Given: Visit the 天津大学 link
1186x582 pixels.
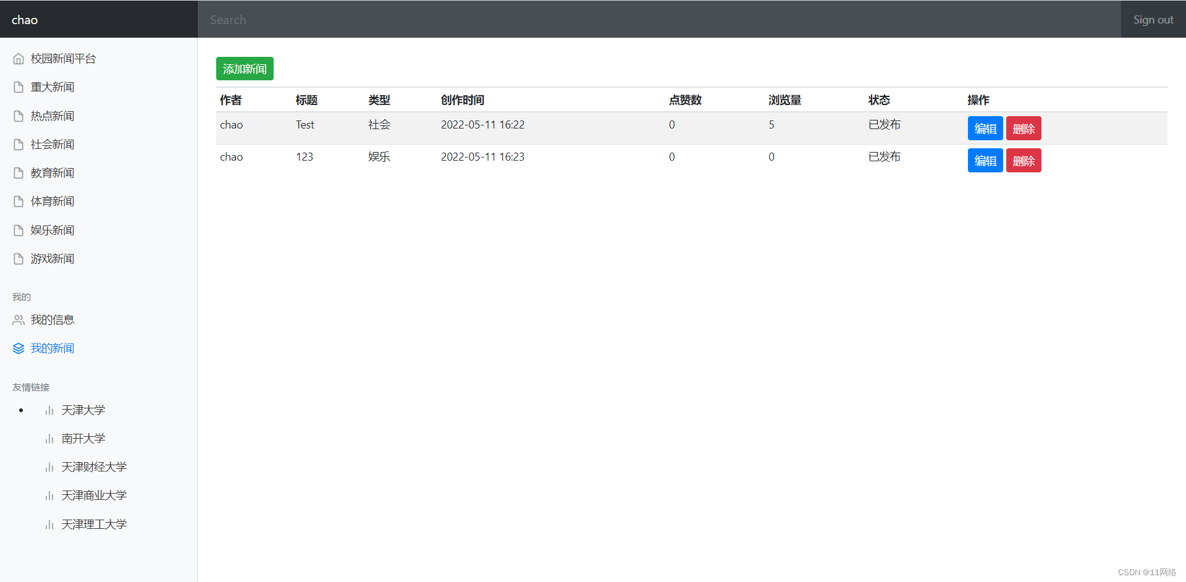Looking at the screenshot, I should coord(83,410).
